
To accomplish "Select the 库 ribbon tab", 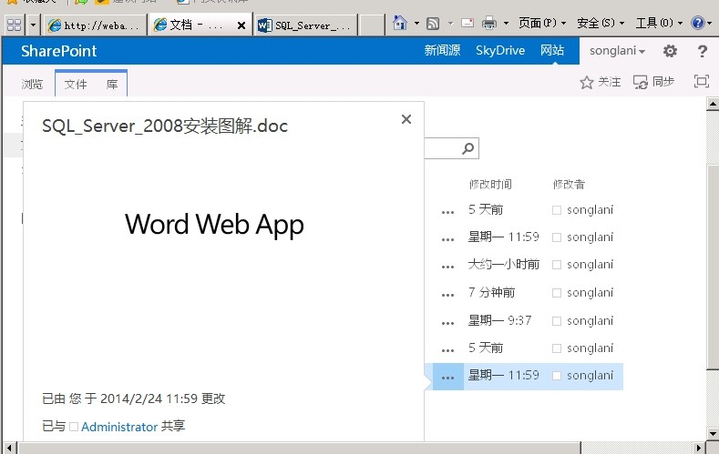I will point(112,85).
